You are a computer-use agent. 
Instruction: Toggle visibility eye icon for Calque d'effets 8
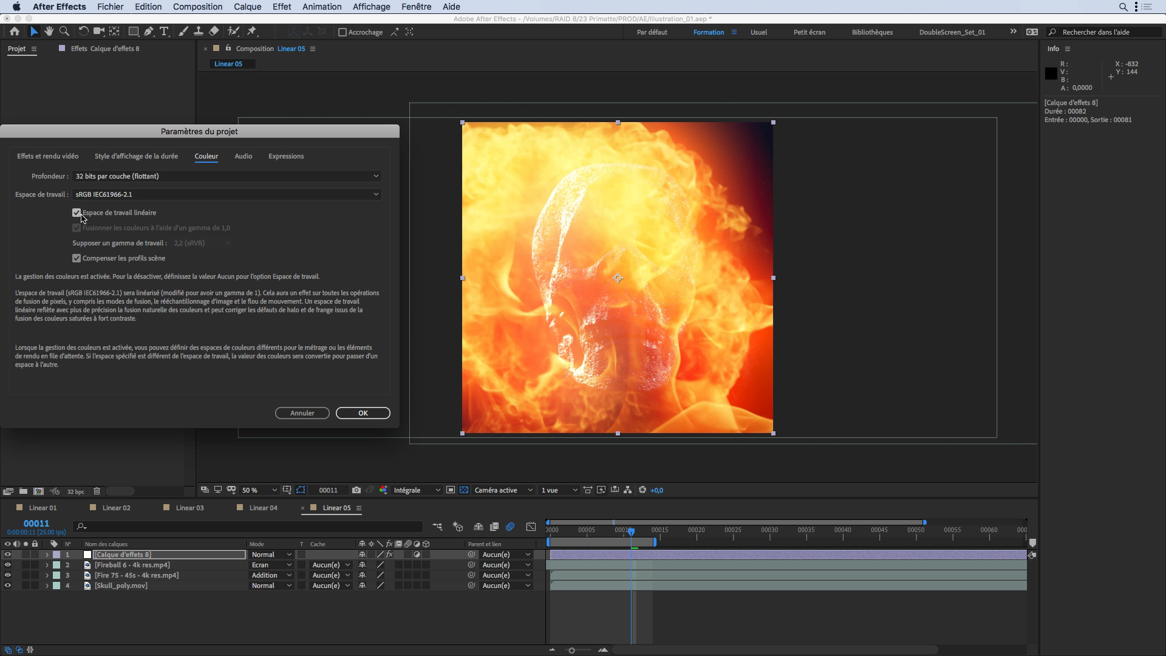tap(8, 555)
